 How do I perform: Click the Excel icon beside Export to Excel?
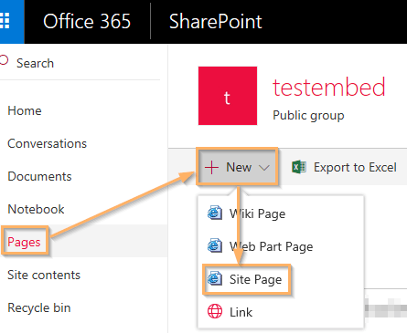click(299, 167)
